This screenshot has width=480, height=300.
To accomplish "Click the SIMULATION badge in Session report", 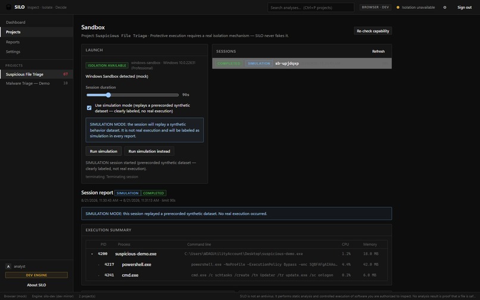I will (127, 193).
